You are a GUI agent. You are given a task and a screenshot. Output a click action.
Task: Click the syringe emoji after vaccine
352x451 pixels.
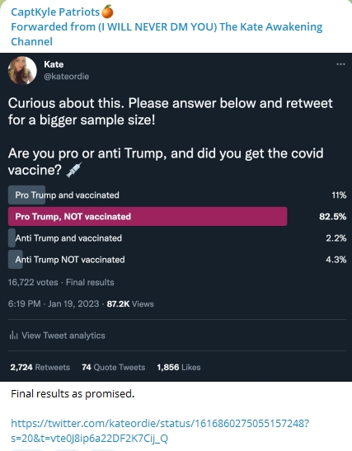tap(74, 170)
